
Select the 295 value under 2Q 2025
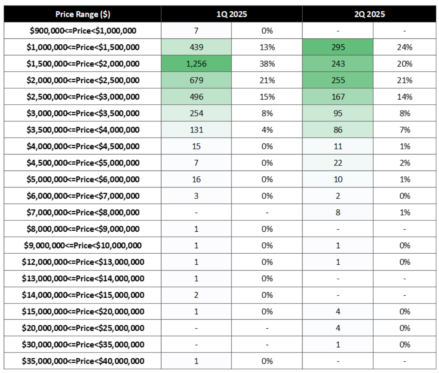(338, 47)
